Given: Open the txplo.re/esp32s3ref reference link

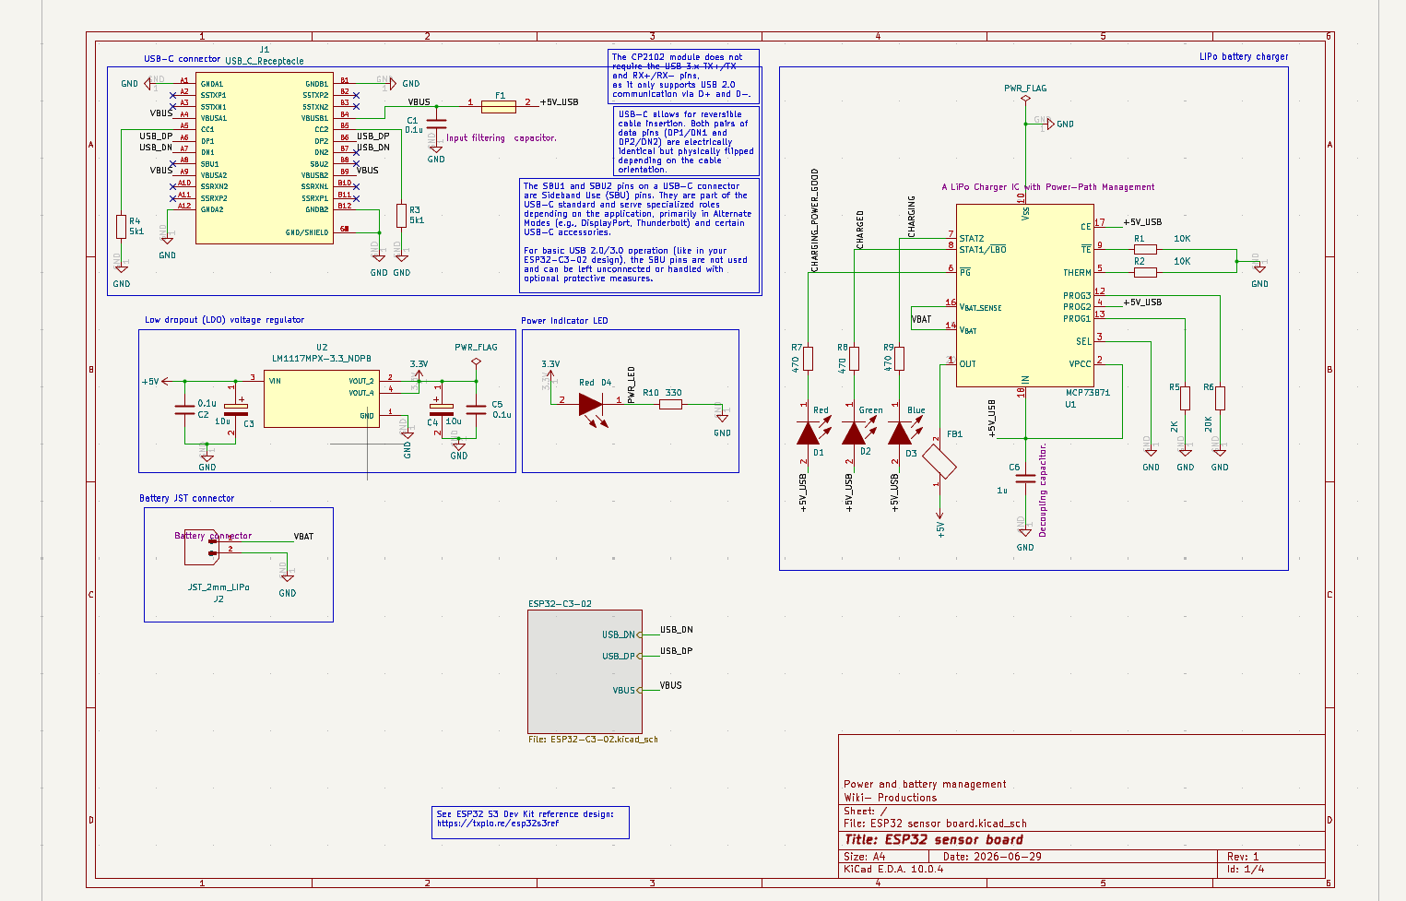Looking at the screenshot, I should (498, 824).
